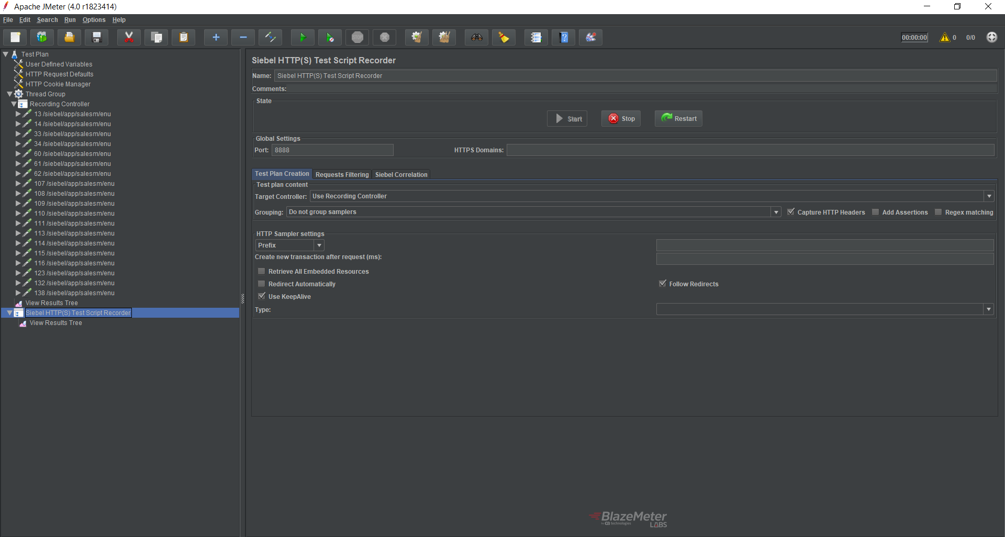This screenshot has height=537, width=1005.
Task: Toggle the Follow Redirects checkbox
Action: pyautogui.click(x=662, y=284)
